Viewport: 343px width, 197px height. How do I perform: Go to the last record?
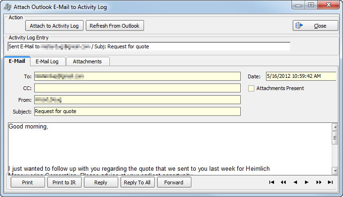pyautogui.click(x=330, y=182)
